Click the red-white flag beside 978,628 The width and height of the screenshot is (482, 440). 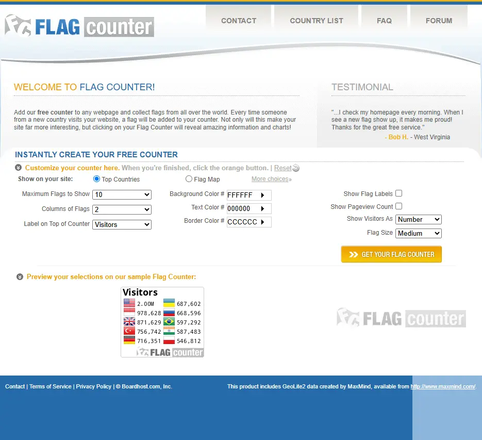click(x=129, y=313)
